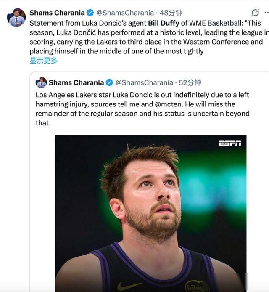Click the verified badge on the top tweet

(90, 13)
